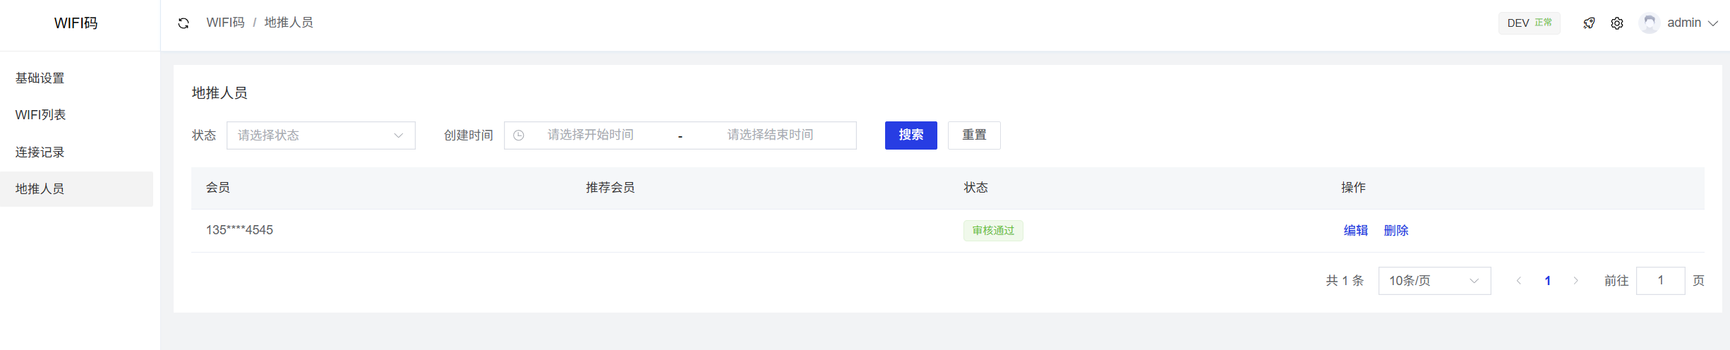The image size is (1730, 350).
Task: Navigate to WIFI列表 menu item
Action: pos(41,115)
